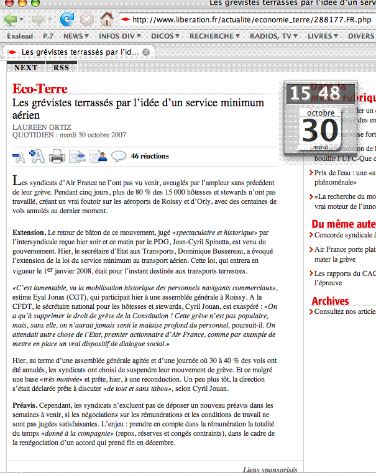Expand the NEWS bookmarks folder
The image size is (376, 473).
pyautogui.click(x=76, y=36)
